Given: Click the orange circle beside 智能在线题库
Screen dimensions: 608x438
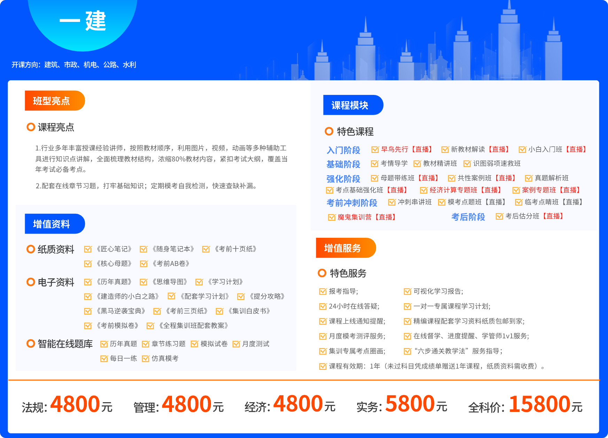Looking at the screenshot, I should point(31,344).
